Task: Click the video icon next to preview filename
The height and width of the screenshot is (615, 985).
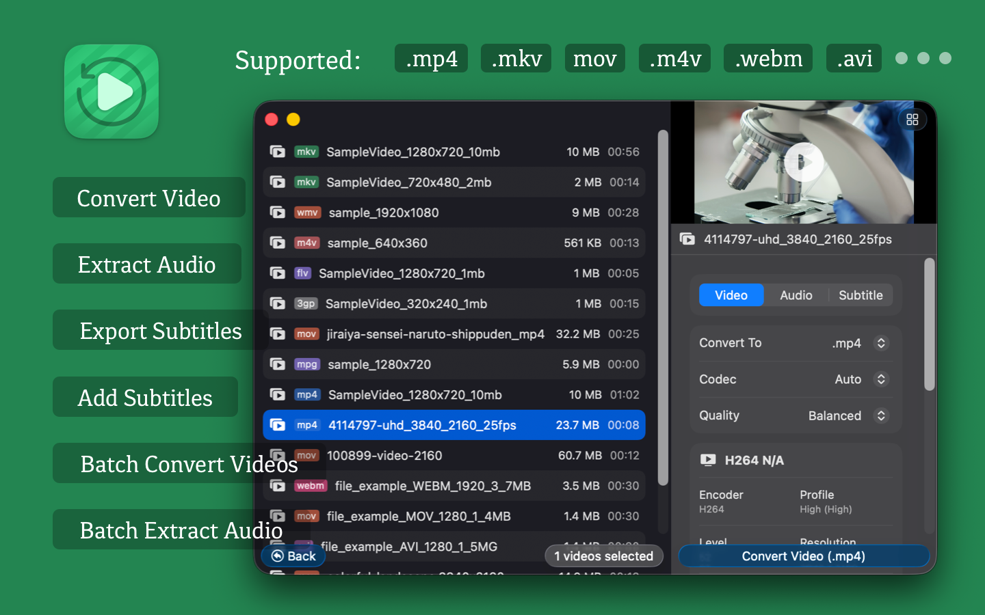Action: pos(687,239)
